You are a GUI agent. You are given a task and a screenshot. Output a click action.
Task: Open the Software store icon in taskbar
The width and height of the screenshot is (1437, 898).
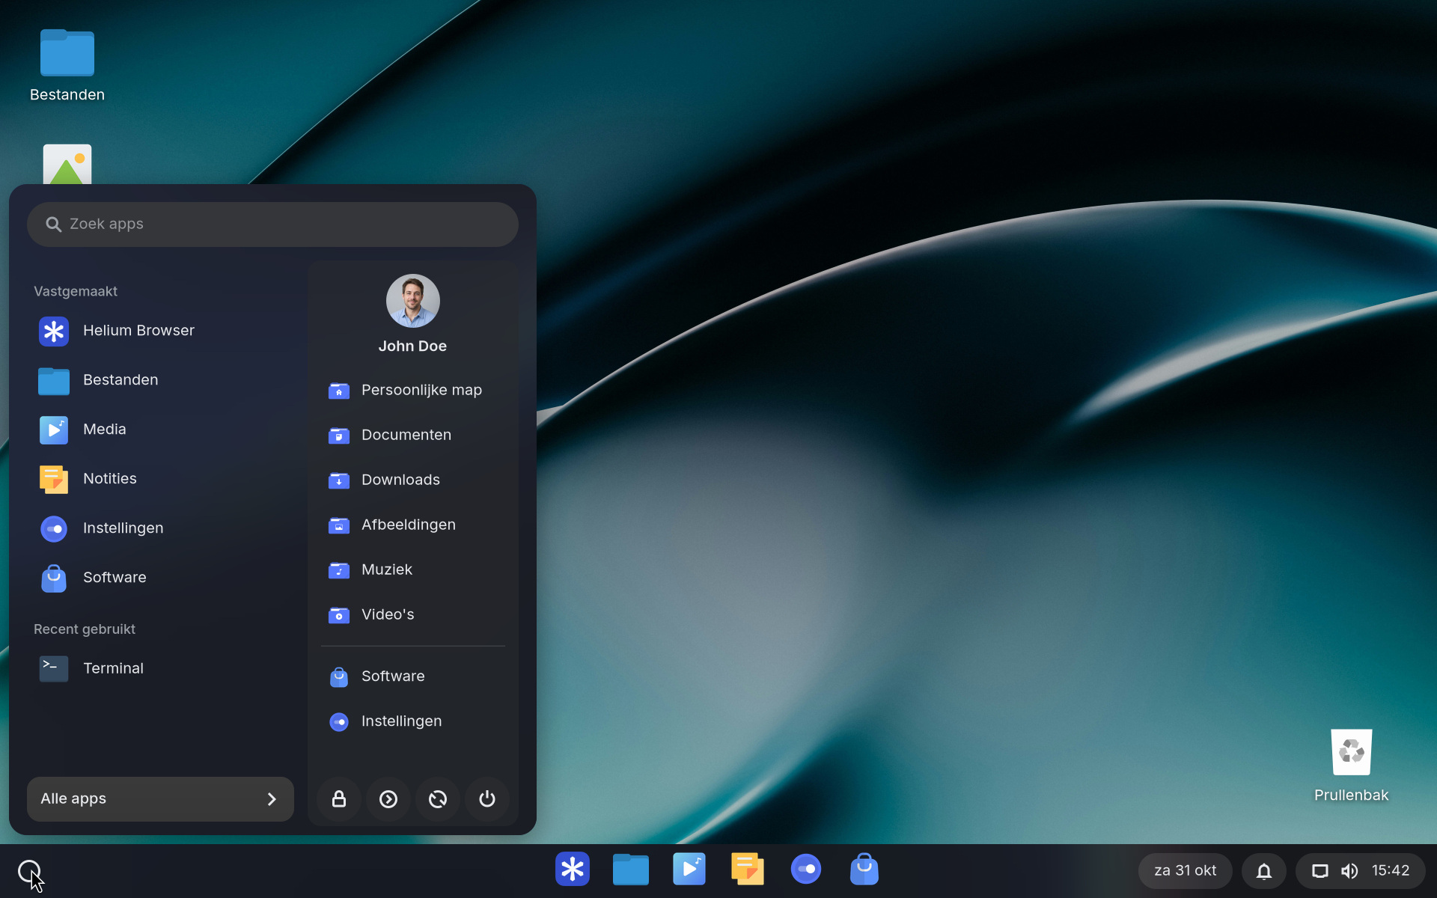click(864, 870)
